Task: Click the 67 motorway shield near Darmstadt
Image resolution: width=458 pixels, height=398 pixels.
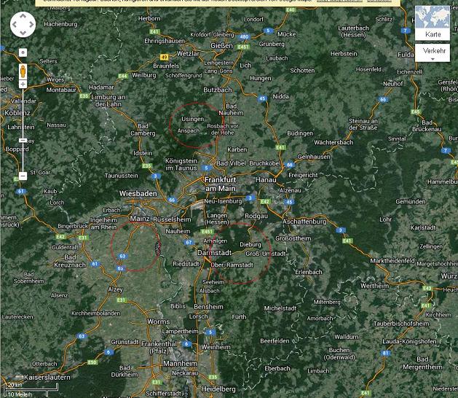Action: [189, 242]
